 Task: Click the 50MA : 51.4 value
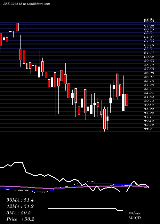[x=20, y=200]
